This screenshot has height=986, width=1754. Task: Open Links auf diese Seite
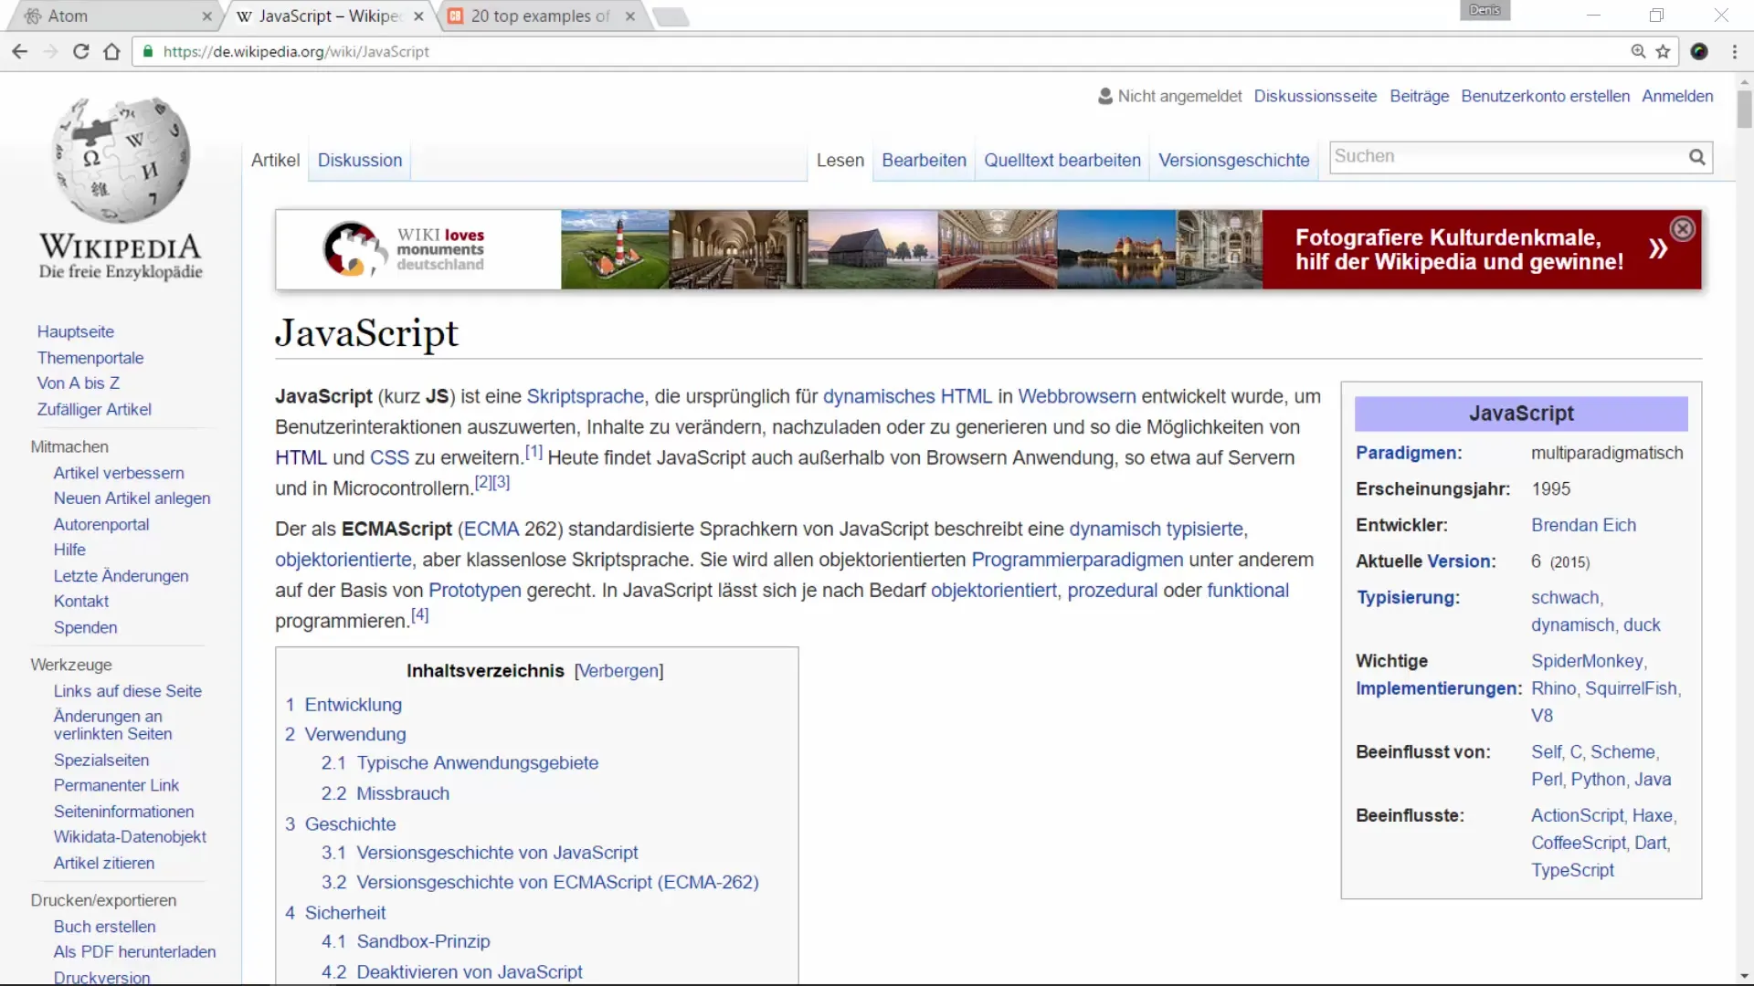(x=127, y=691)
